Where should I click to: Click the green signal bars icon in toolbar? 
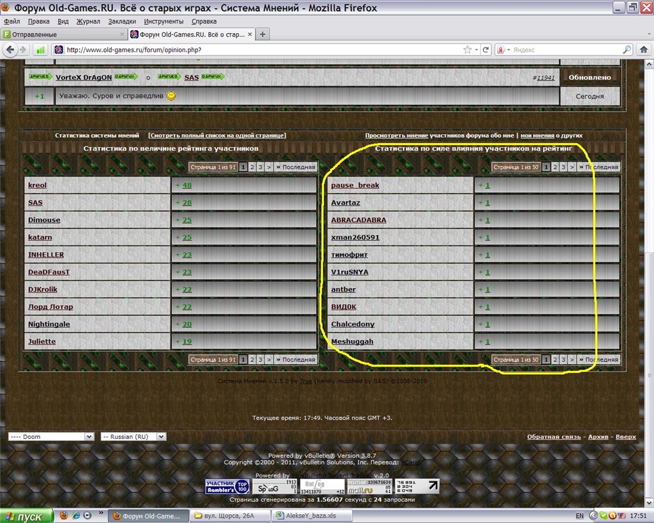tap(40, 50)
